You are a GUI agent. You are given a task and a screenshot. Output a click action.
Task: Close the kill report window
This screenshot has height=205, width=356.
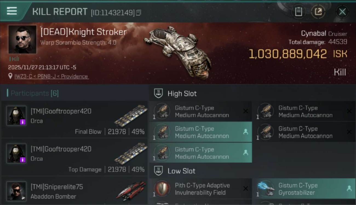click(342, 12)
